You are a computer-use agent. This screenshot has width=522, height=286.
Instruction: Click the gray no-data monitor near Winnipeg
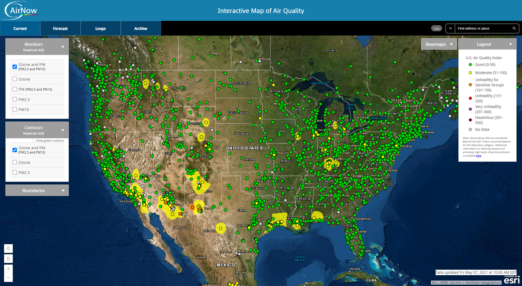tap(260, 61)
